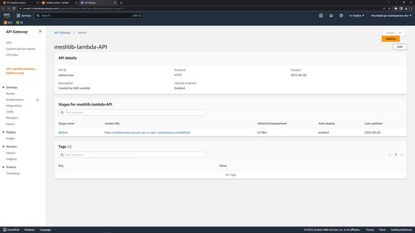Go to previous page of tags
The width and height of the screenshot is (415, 233).
pos(390,155)
